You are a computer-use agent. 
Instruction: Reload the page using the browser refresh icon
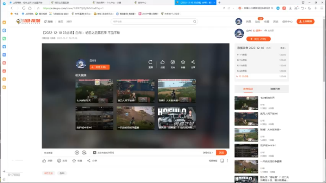24,8
